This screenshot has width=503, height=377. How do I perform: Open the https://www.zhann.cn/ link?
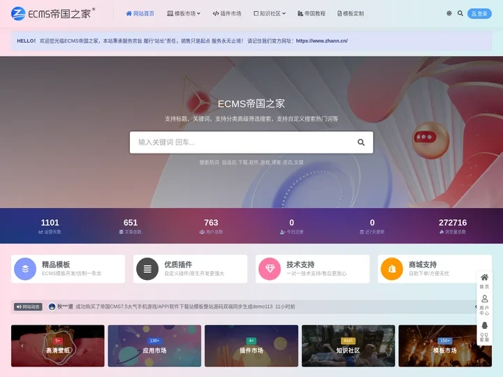[322, 40]
